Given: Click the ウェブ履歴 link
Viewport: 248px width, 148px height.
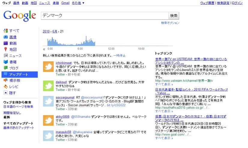Looking at the screenshot, I should click(207, 3).
